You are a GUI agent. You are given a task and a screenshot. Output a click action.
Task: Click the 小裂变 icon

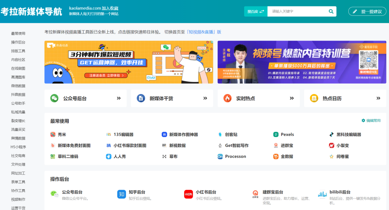331,145
